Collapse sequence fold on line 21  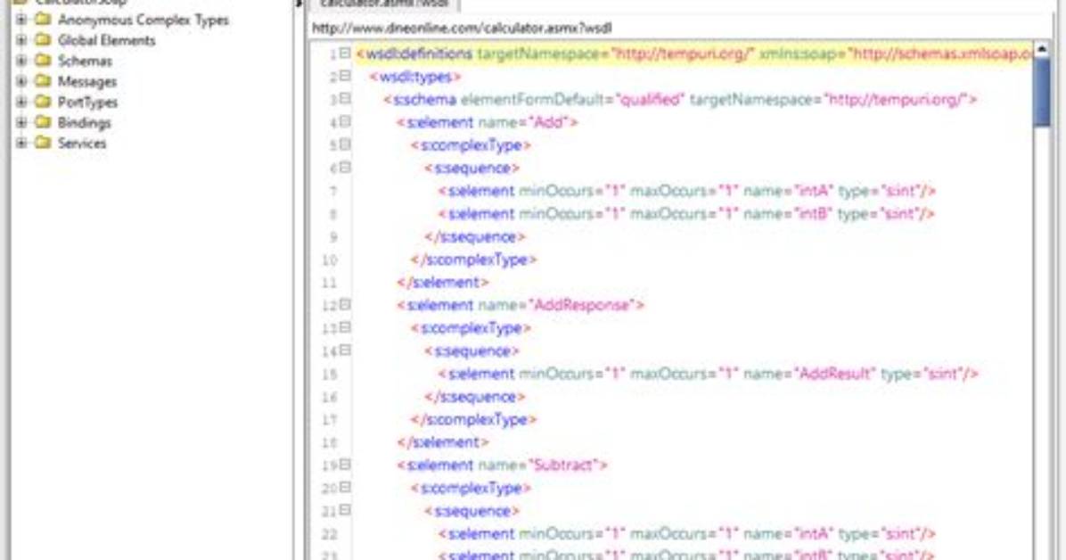click(345, 510)
